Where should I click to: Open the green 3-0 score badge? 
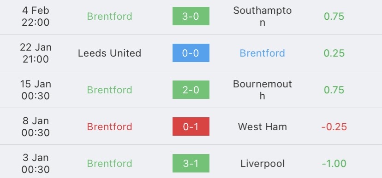pos(191,16)
